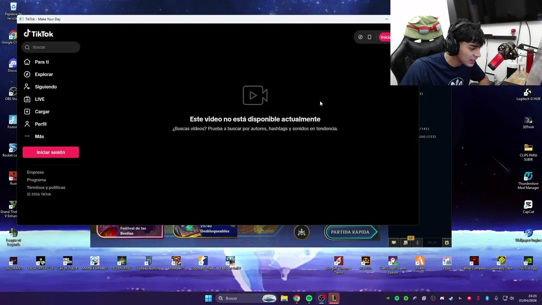This screenshot has height=305, width=542.
Task: Click the red Iniciar sesión sidebar button
Action: 51,152
